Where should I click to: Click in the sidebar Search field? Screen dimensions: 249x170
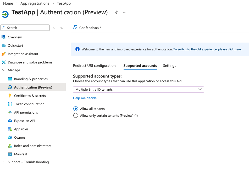tap(26, 28)
